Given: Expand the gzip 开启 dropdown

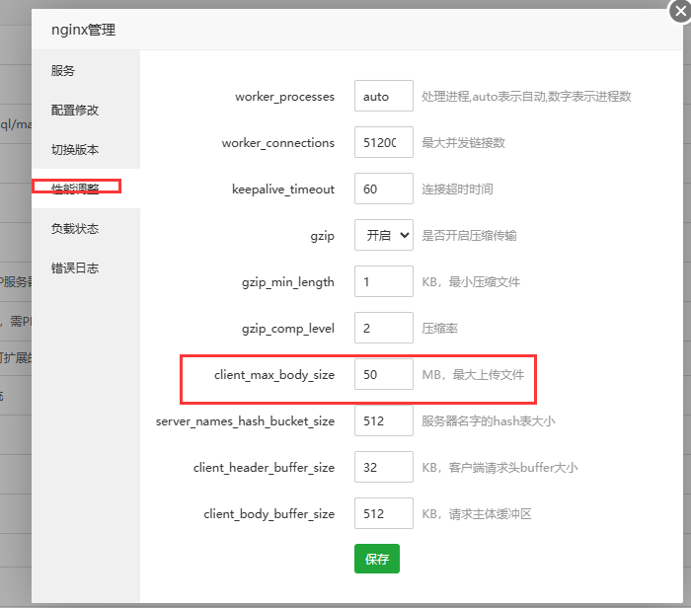Looking at the screenshot, I should [384, 235].
